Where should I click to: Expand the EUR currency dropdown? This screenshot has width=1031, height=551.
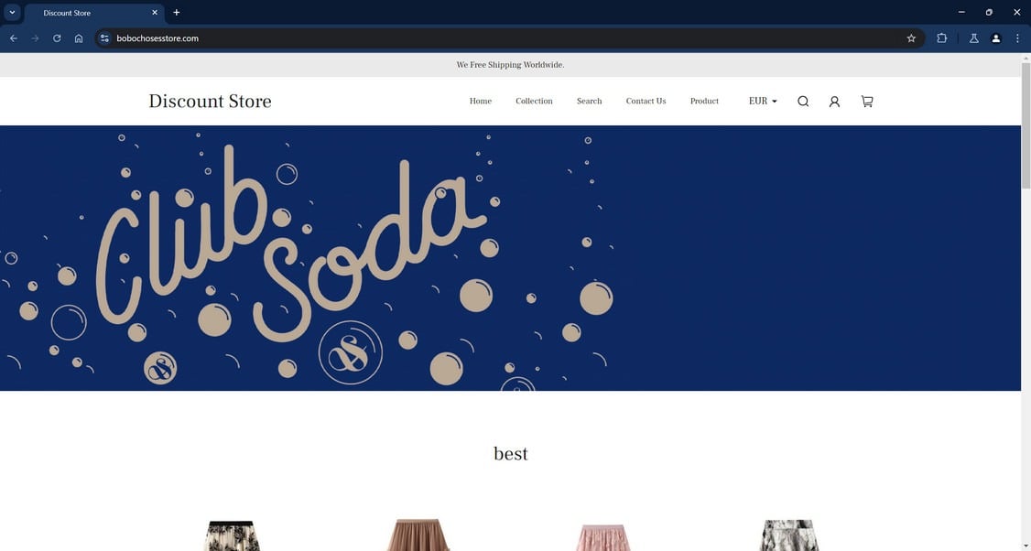[763, 102]
